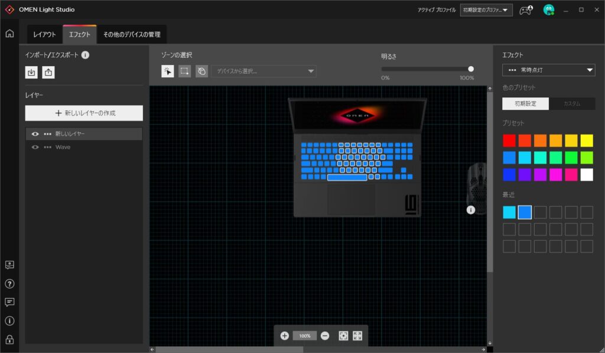Open the デバイスから選択 device dropdown
Image resolution: width=605 pixels, height=353 pixels.
(x=264, y=71)
